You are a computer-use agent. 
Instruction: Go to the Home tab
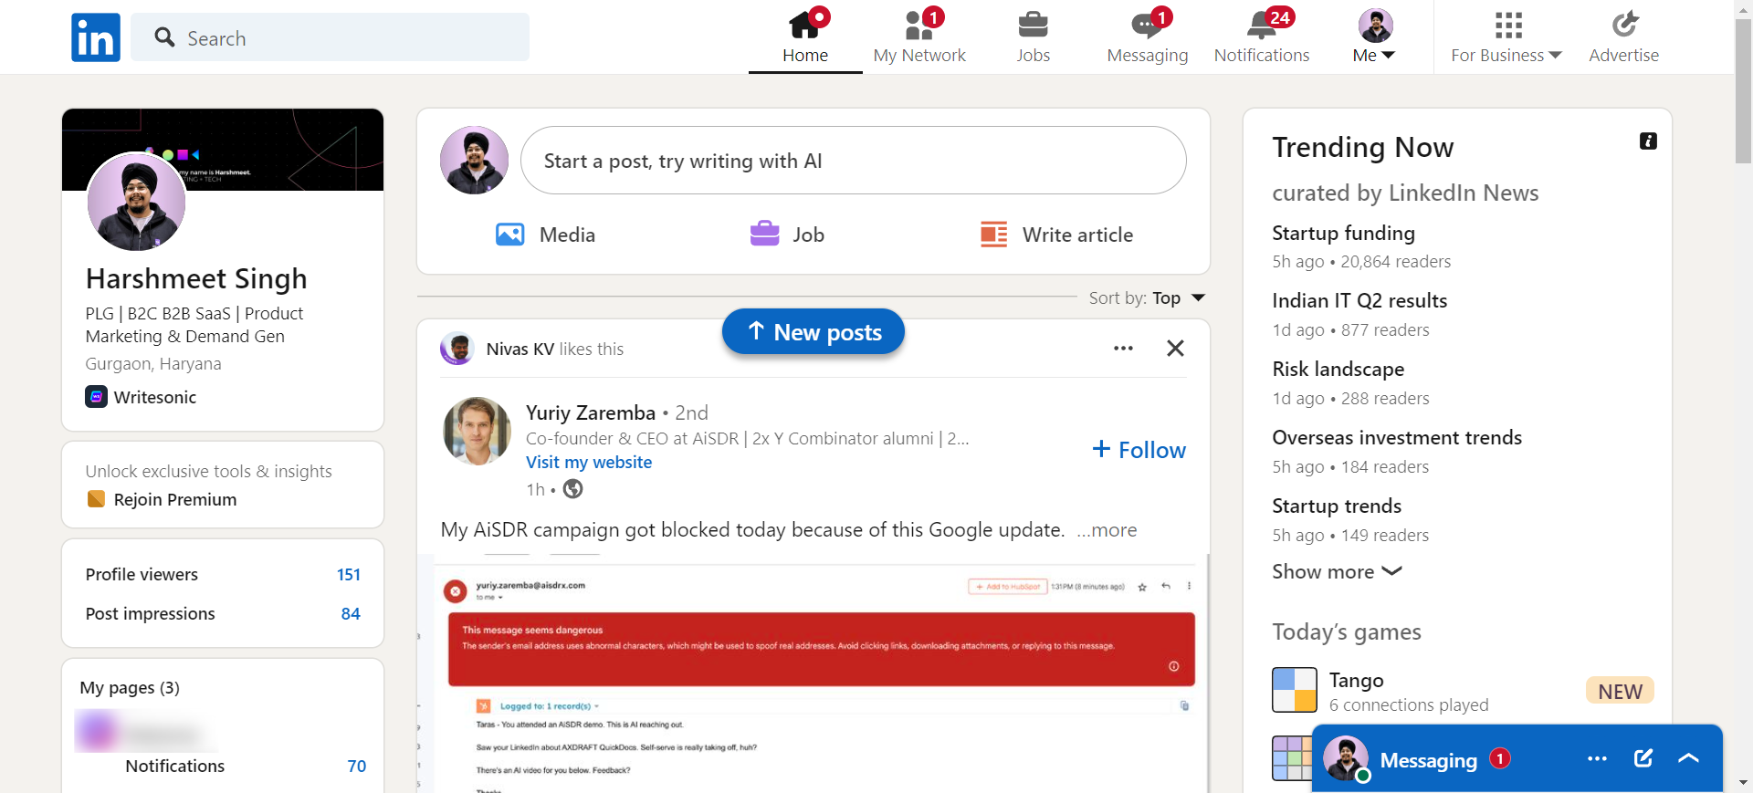click(805, 37)
